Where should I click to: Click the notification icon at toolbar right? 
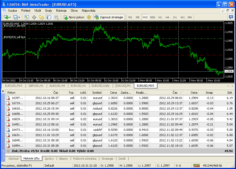tap(231, 17)
